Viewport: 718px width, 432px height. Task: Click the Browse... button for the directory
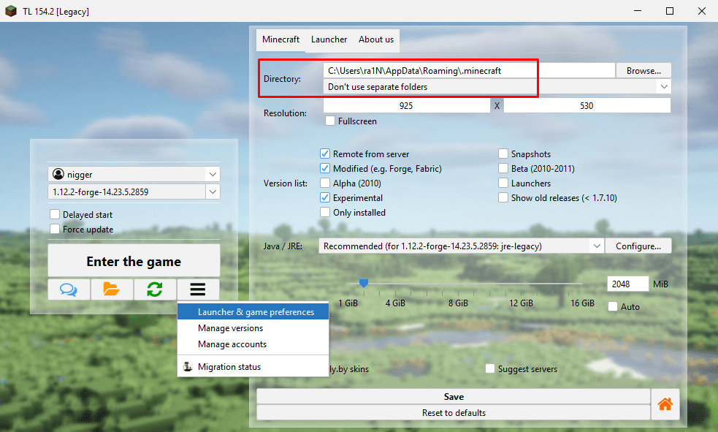point(643,71)
